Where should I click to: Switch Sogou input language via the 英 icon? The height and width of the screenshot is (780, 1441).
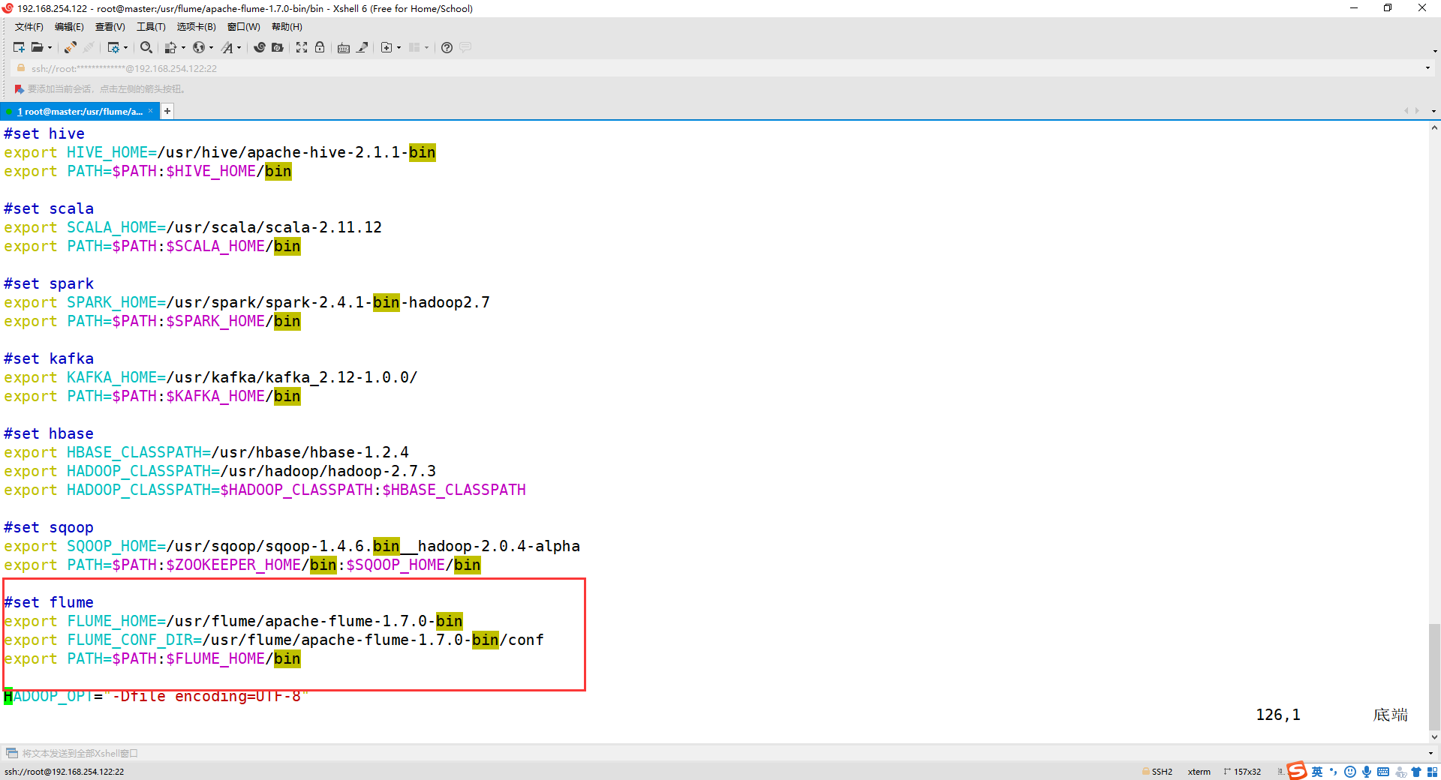pos(1317,772)
